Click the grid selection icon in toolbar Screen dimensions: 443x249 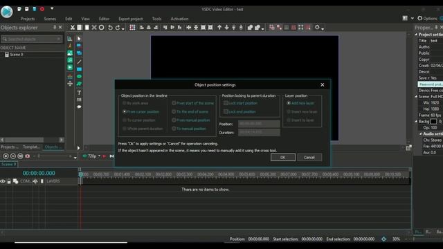click(x=132, y=28)
